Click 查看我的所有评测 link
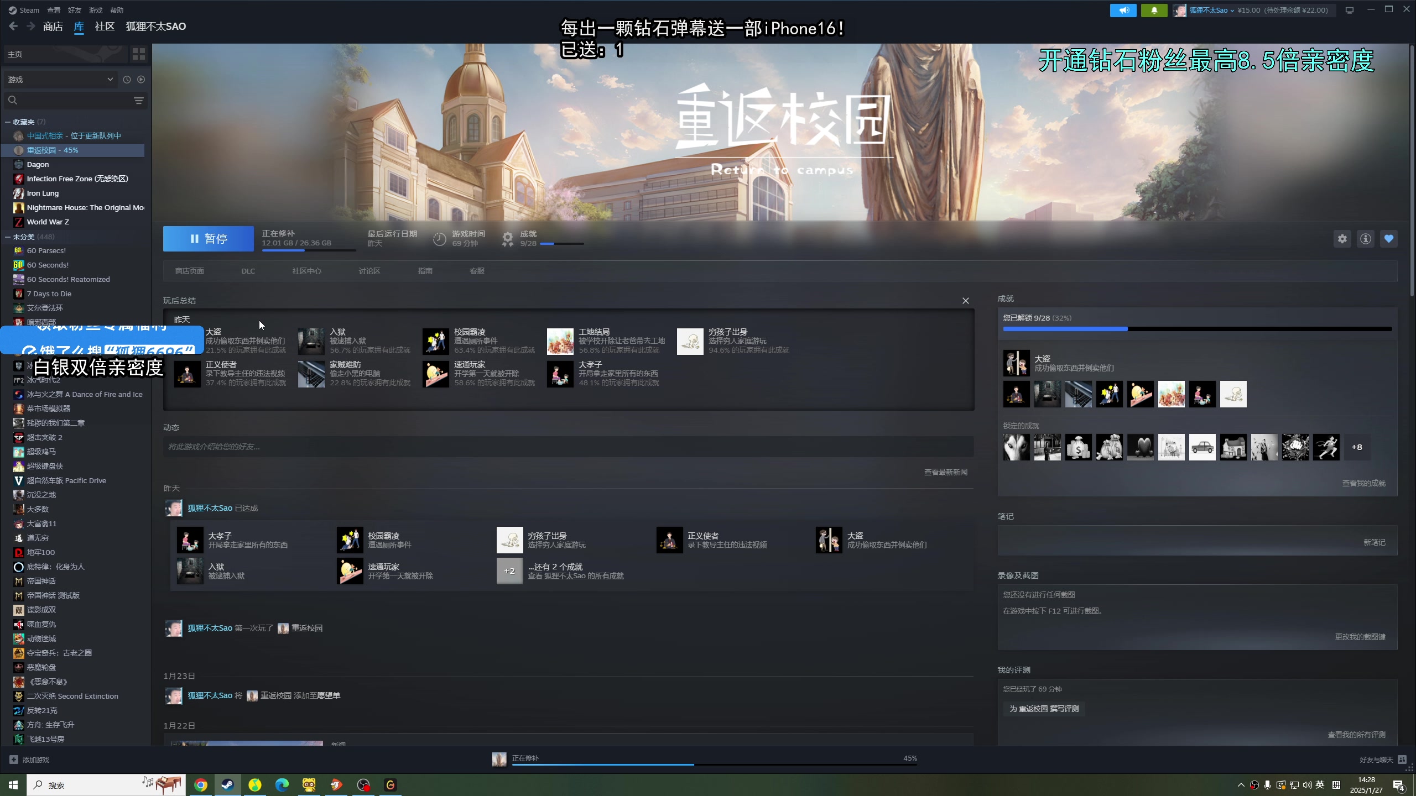The image size is (1416, 796). [x=1356, y=735]
